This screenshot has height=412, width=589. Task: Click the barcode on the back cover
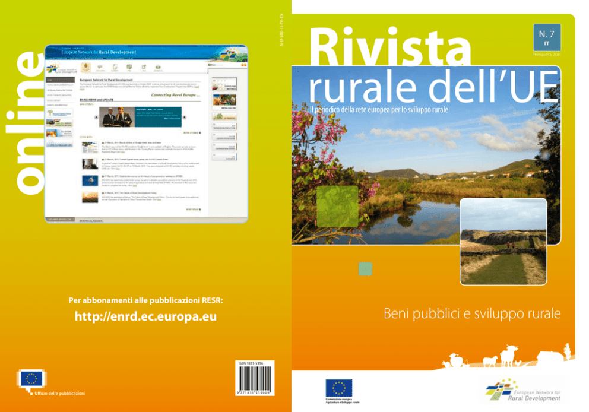pyautogui.click(x=255, y=380)
